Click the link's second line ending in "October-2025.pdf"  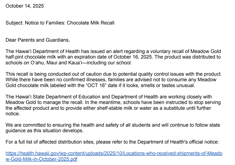coord(41,159)
